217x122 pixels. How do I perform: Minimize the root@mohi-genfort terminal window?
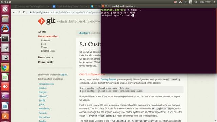click(x=106, y=6)
